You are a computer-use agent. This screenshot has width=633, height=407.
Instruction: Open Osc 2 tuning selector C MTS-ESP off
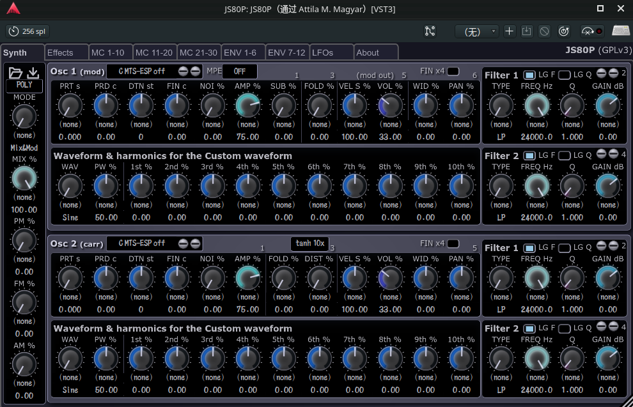coord(142,243)
